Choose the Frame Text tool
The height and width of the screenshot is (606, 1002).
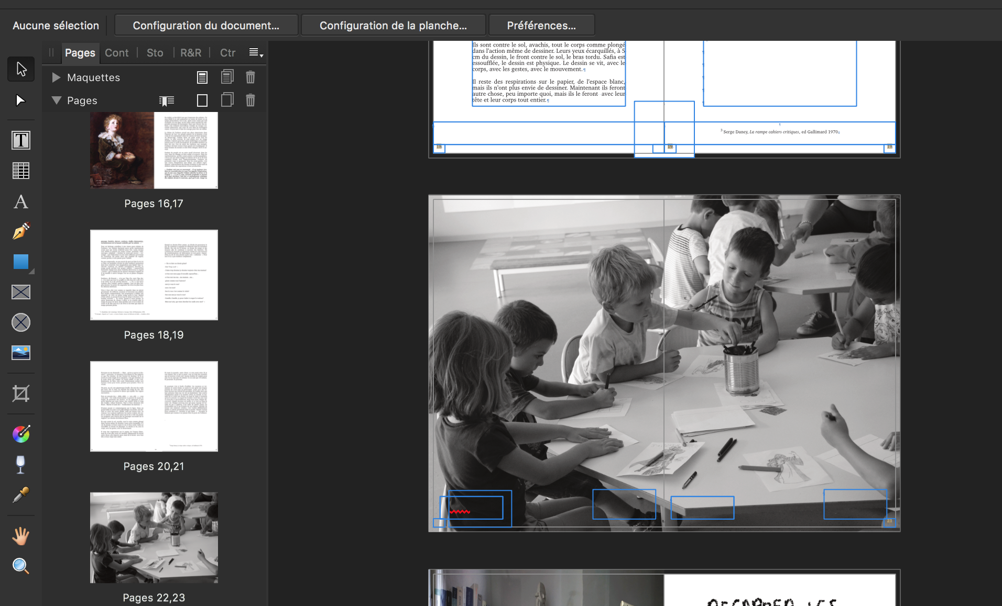(x=21, y=140)
